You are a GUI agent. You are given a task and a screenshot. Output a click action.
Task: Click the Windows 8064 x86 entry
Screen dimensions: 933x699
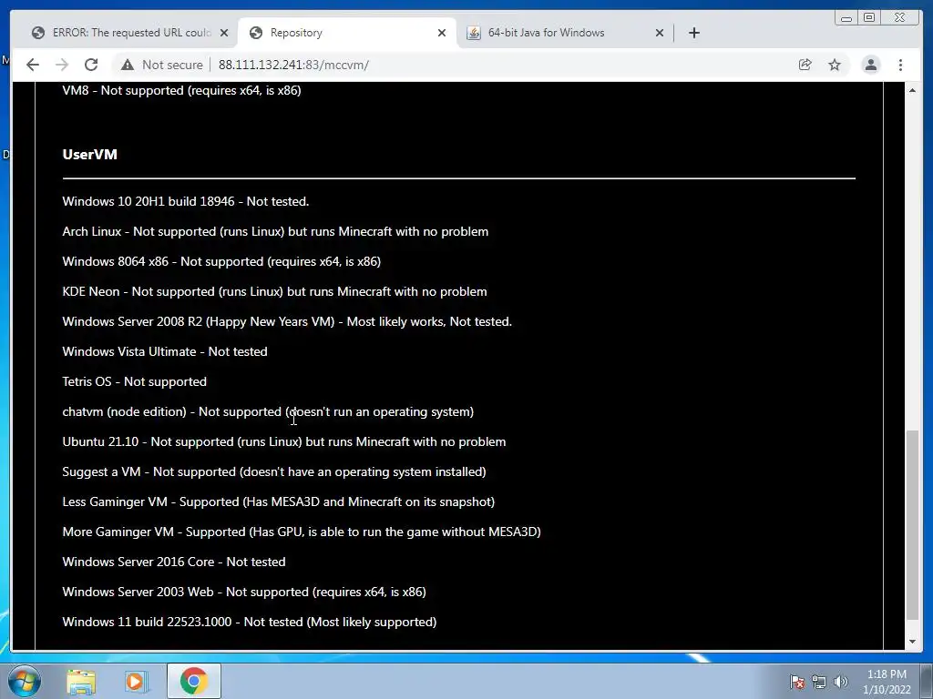point(221,261)
